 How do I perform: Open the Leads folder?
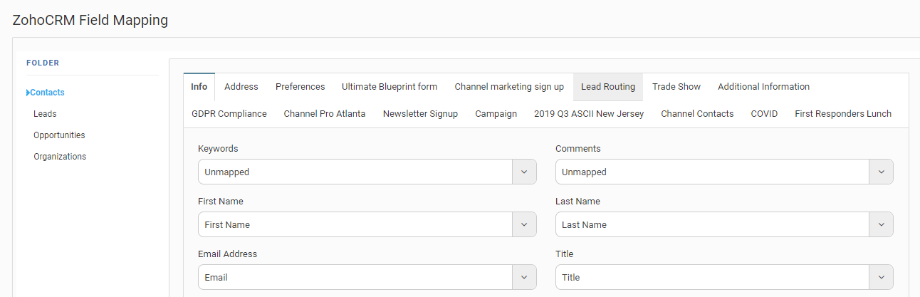(45, 114)
